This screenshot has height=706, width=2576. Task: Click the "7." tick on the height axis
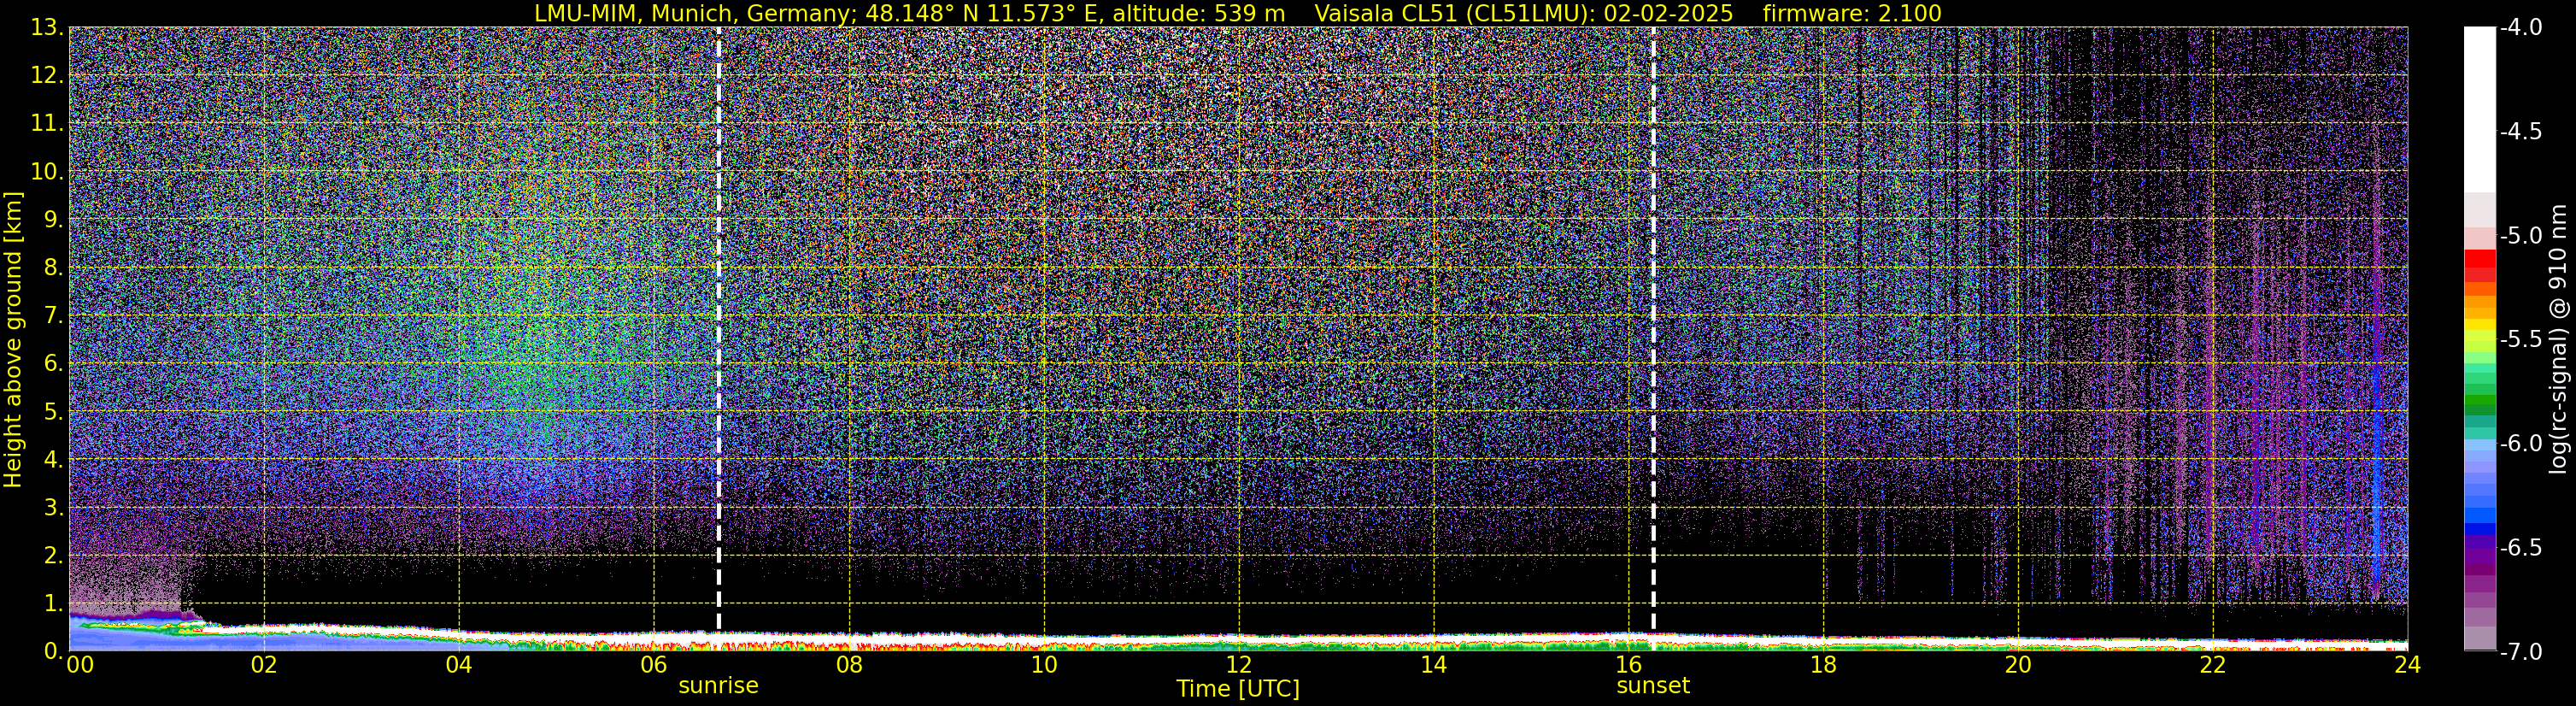pyautogui.click(x=52, y=316)
